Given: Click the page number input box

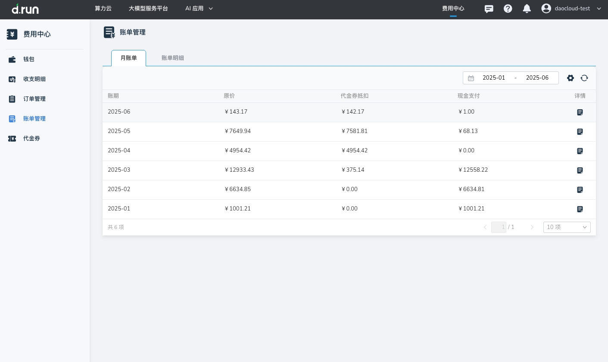Looking at the screenshot, I should coord(499,227).
